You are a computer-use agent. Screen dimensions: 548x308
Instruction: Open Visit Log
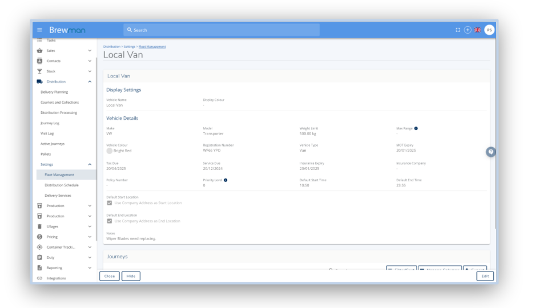[x=47, y=133]
